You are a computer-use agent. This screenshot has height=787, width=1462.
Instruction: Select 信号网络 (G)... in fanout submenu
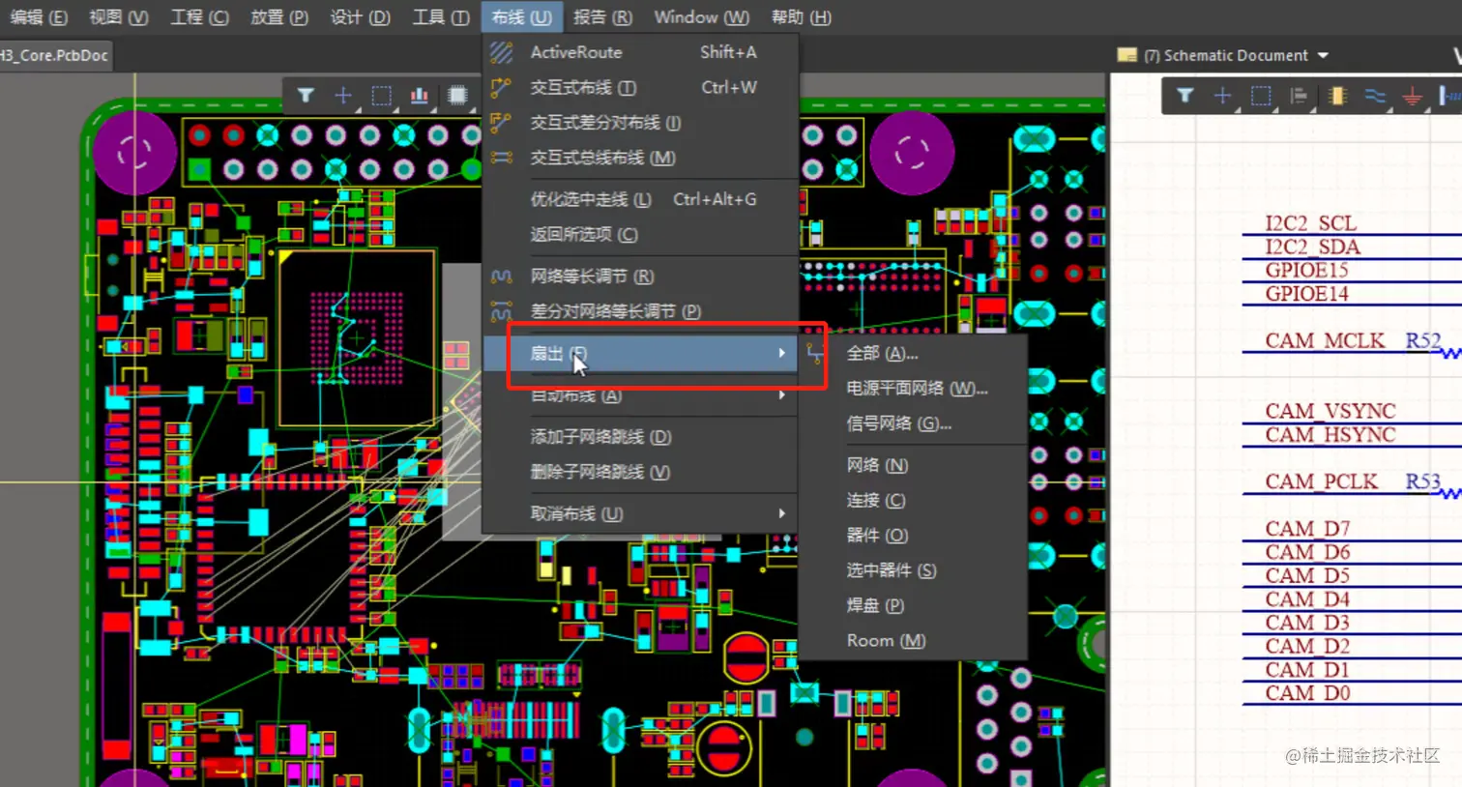pyautogui.click(x=912, y=423)
